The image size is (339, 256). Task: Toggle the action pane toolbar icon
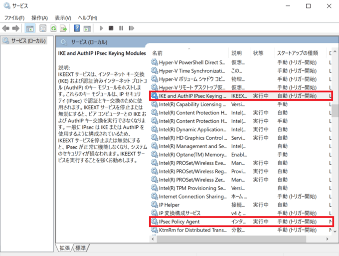click(87, 28)
